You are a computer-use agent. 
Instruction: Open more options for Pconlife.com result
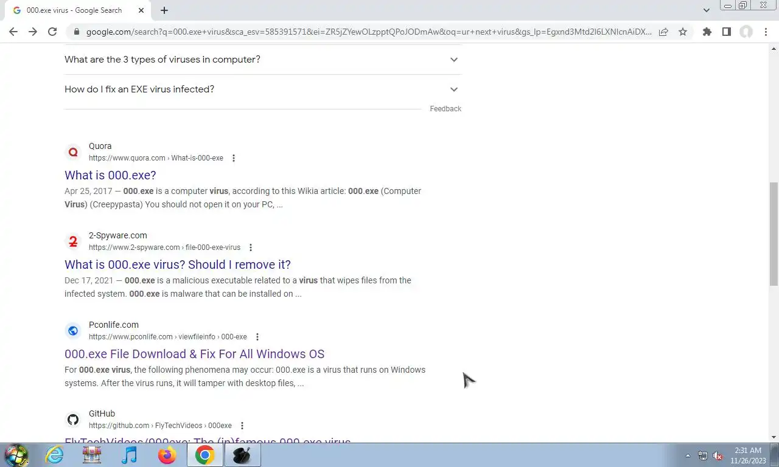click(x=257, y=337)
